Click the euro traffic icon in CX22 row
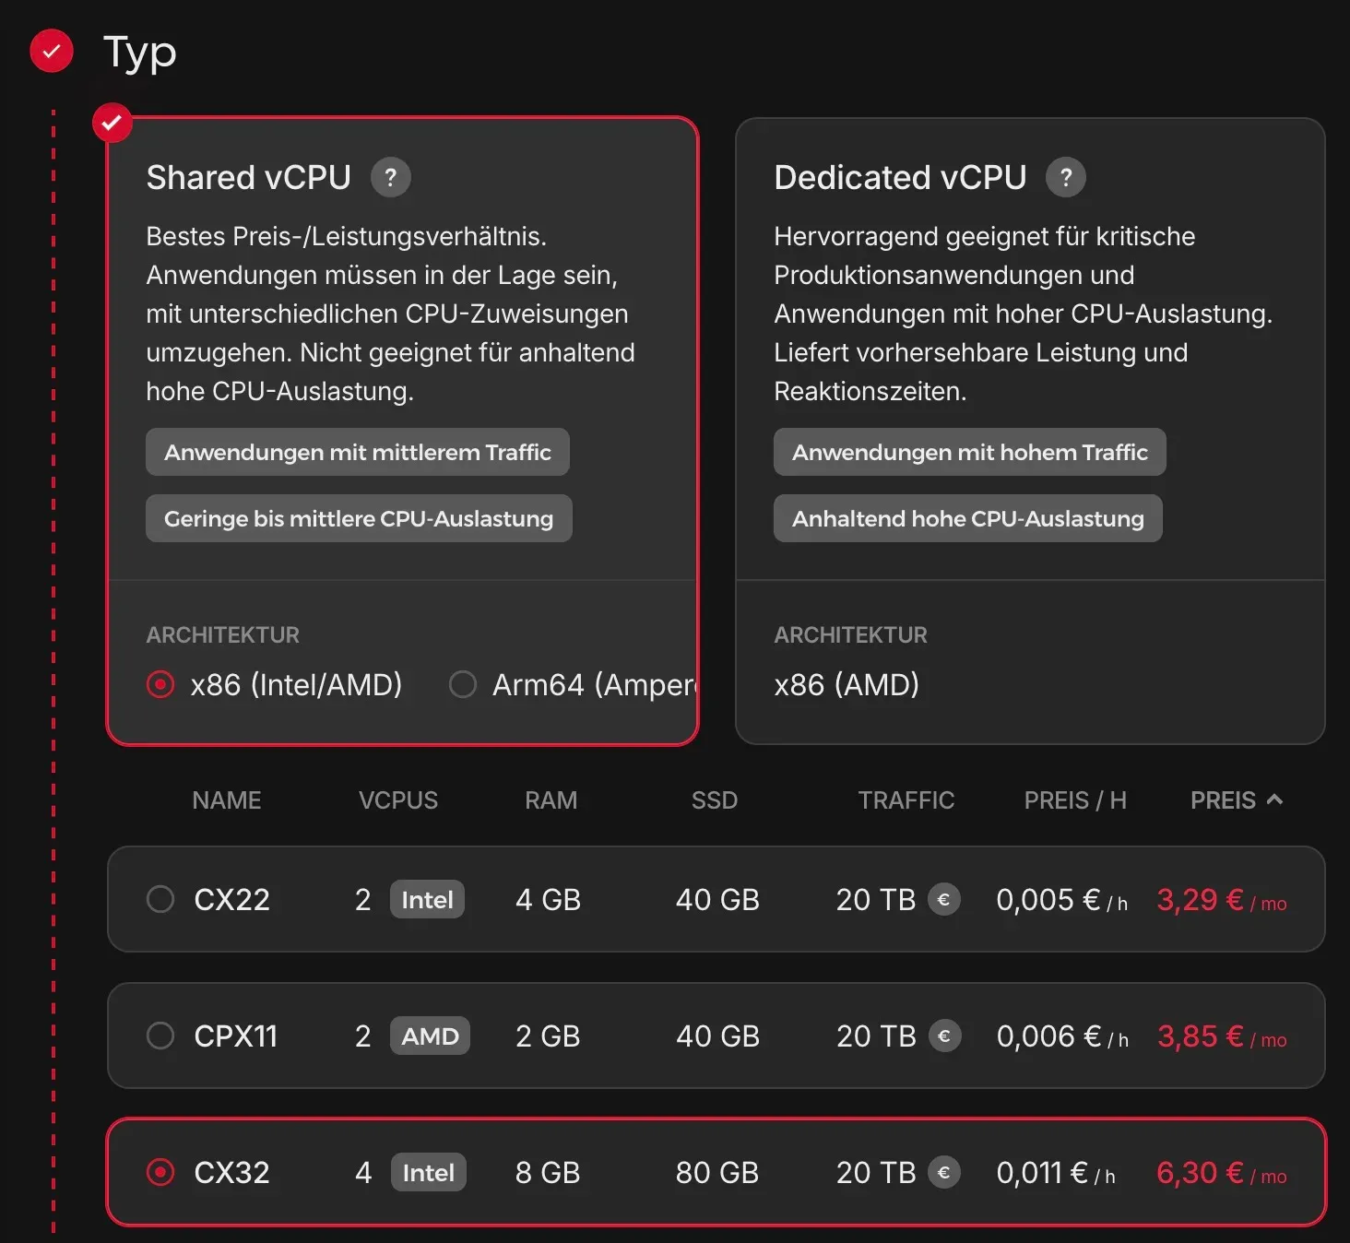1350x1243 pixels. (x=943, y=899)
